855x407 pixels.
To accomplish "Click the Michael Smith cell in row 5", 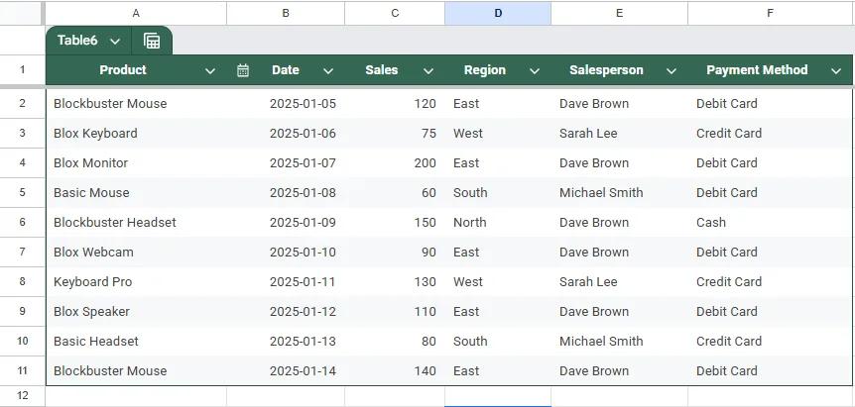I will 620,193.
